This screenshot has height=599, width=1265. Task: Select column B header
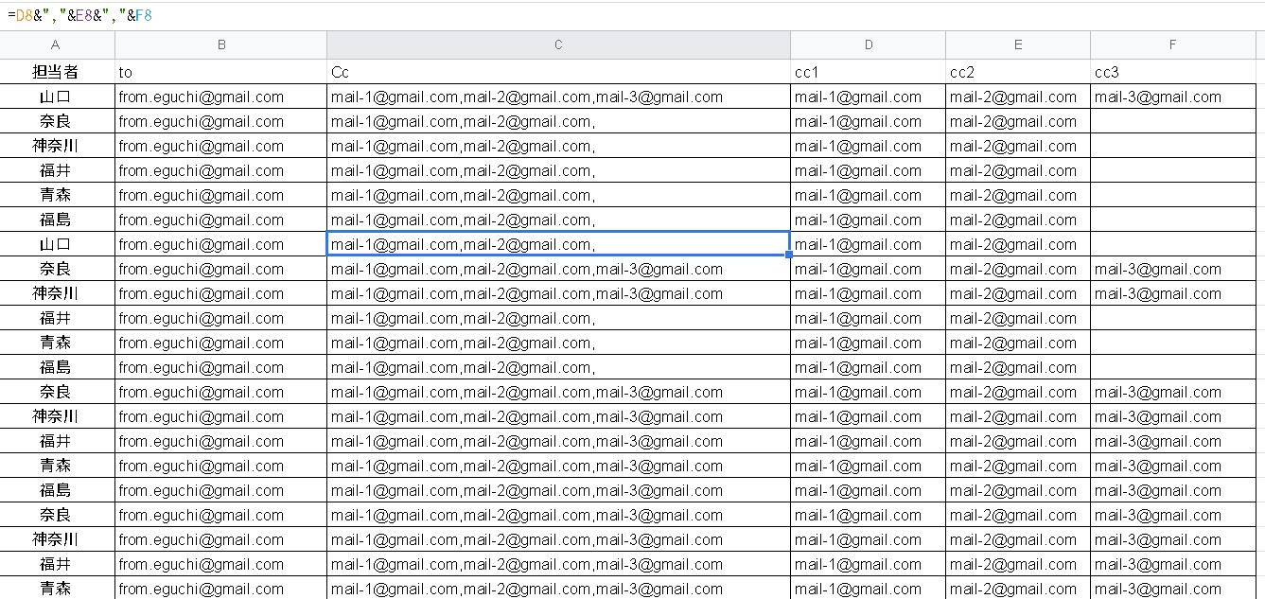point(220,44)
